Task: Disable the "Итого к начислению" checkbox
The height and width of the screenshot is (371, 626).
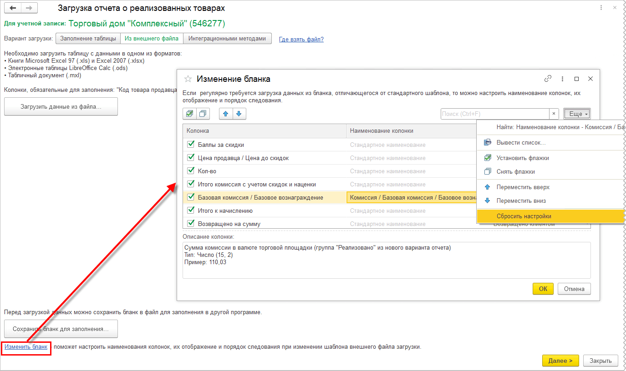Action: pos(191,211)
